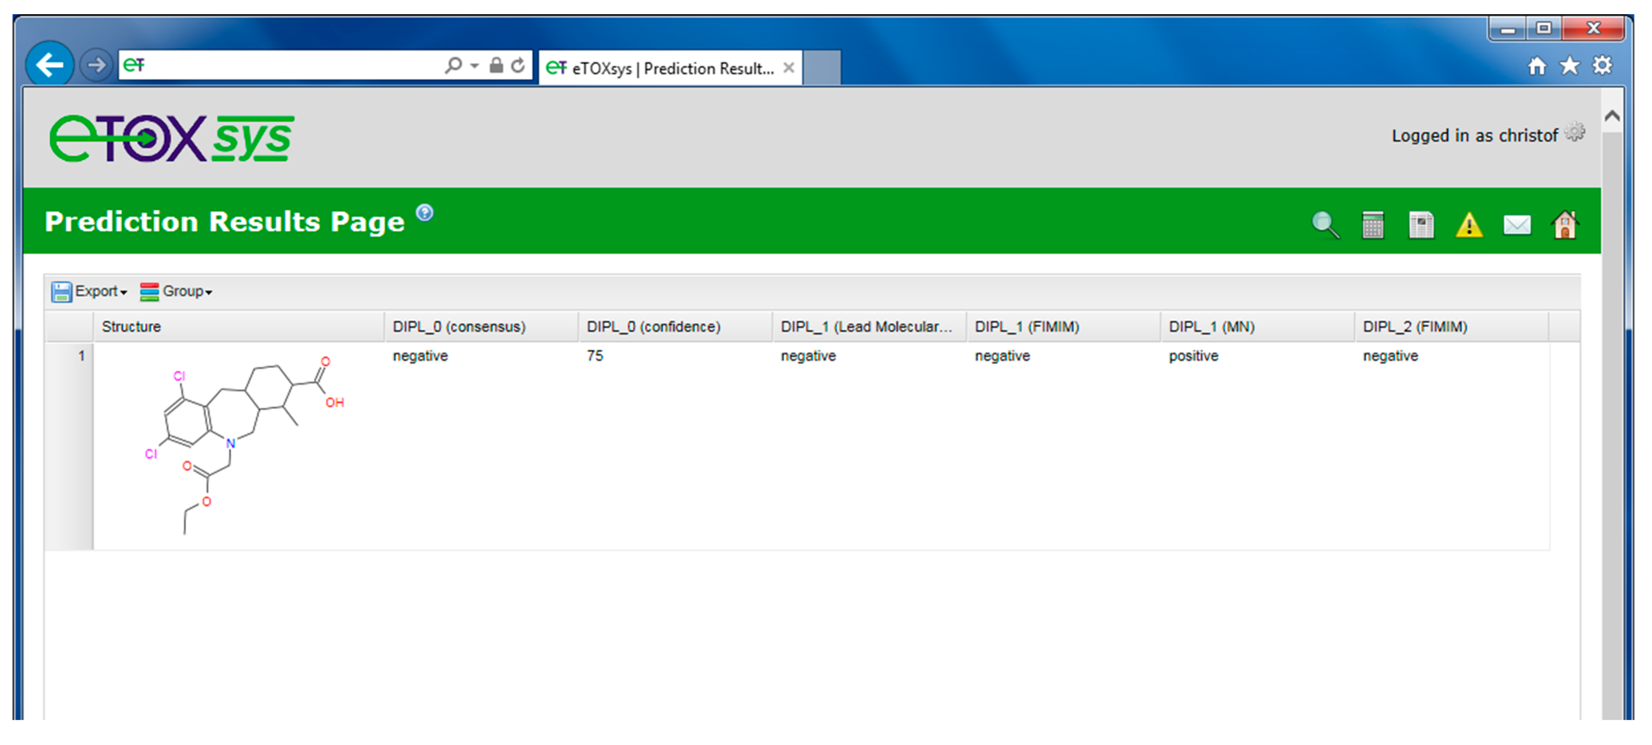1652x745 pixels.
Task: Open the envelope mail icon
Action: 1517,225
